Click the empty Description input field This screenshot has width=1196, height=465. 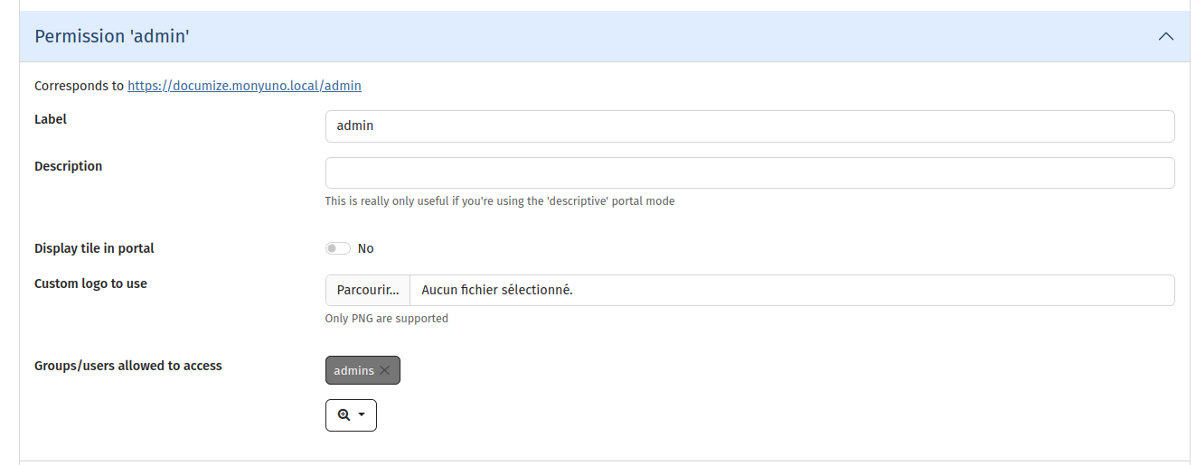pyautogui.click(x=749, y=173)
